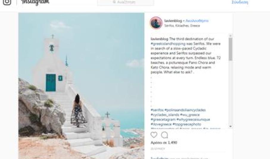Follow lavienblog via the Ακολούθησε button
Screen dimensions: 270x159
pyautogui.click(x=197, y=21)
